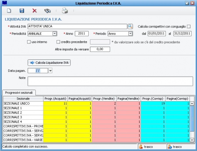Screen dimensions: 197x151
Task: Open the Data pagam. calendar dropdown
Action: pyautogui.click(x=50, y=70)
